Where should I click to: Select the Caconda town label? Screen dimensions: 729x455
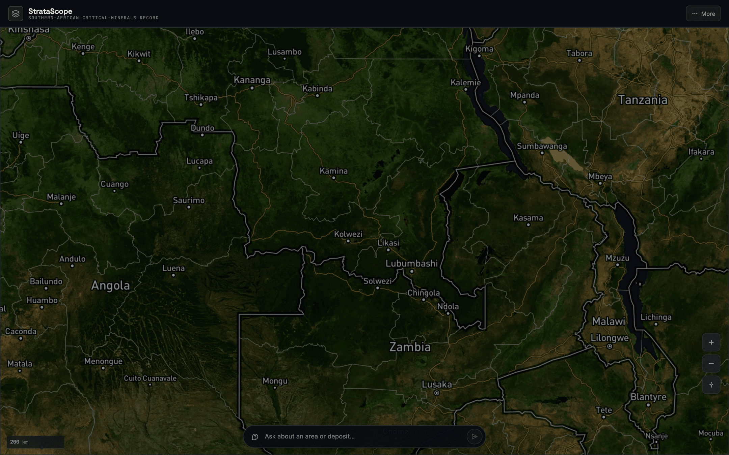click(x=21, y=331)
